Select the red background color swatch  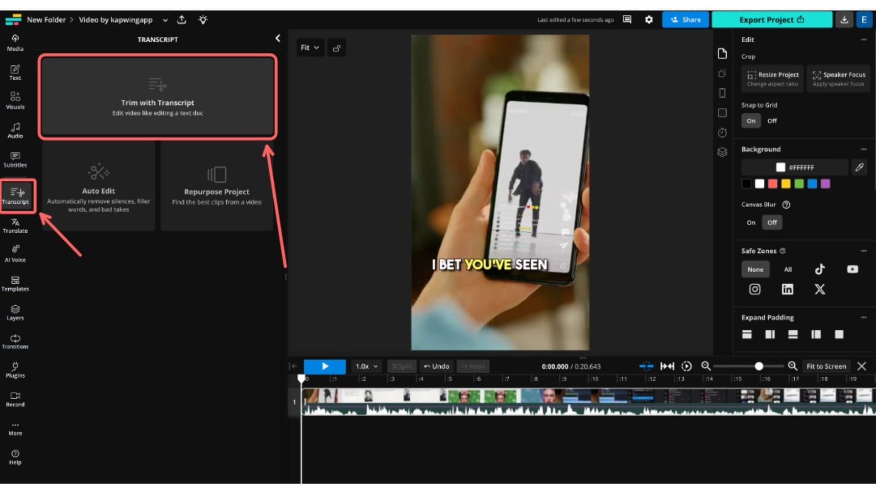coord(772,184)
